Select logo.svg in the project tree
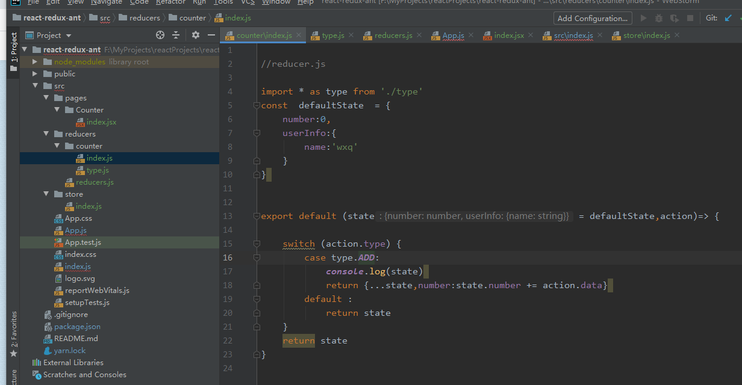This screenshot has width=742, height=385. coord(80,279)
